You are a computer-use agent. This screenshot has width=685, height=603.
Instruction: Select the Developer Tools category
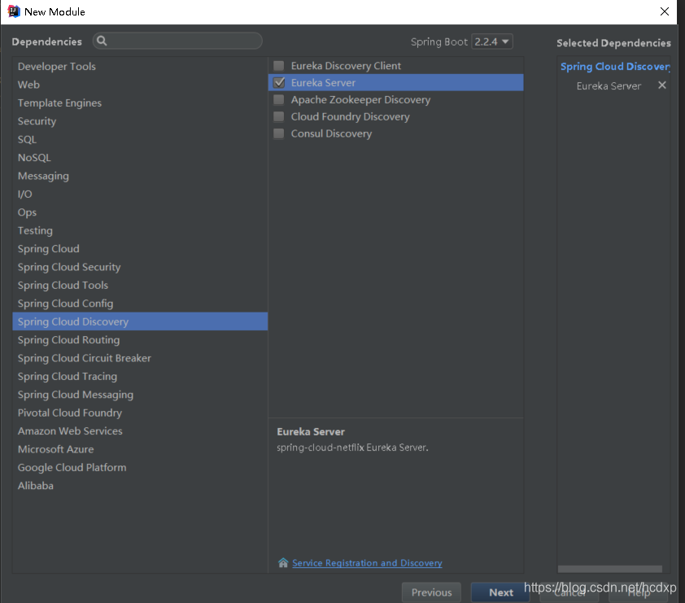(140, 67)
